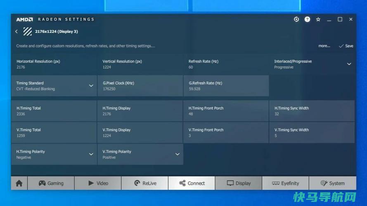Screen dimensions: 367x206
Task: Click the H.Timing Total field
Action: click(x=54, y=111)
